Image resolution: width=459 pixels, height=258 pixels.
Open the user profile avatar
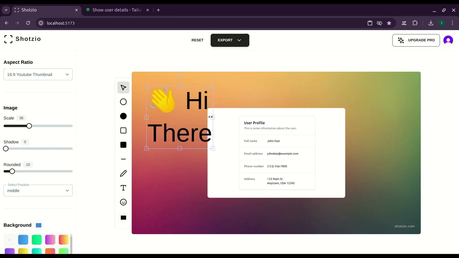click(x=448, y=40)
